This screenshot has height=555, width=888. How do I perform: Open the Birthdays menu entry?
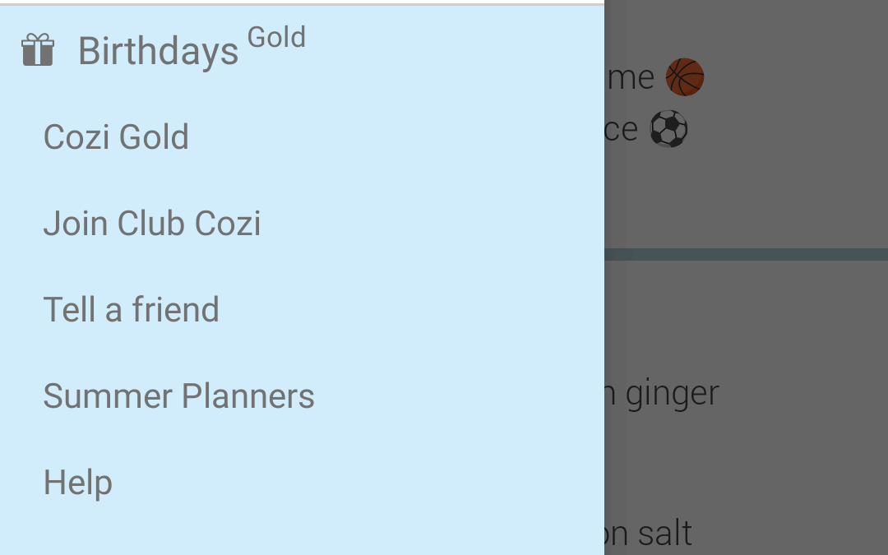click(x=302, y=50)
